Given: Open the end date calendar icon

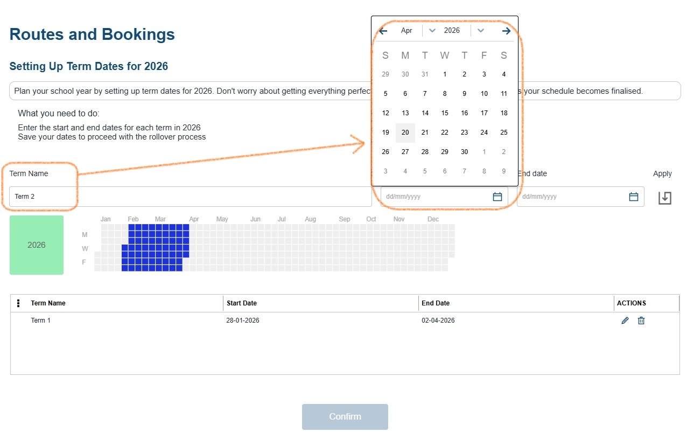Looking at the screenshot, I should pyautogui.click(x=634, y=197).
